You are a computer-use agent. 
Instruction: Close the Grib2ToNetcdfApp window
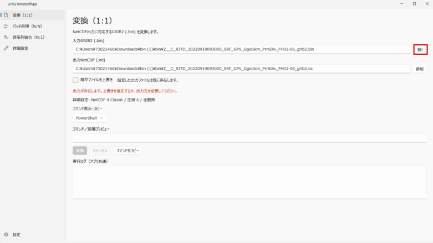pos(427,3)
